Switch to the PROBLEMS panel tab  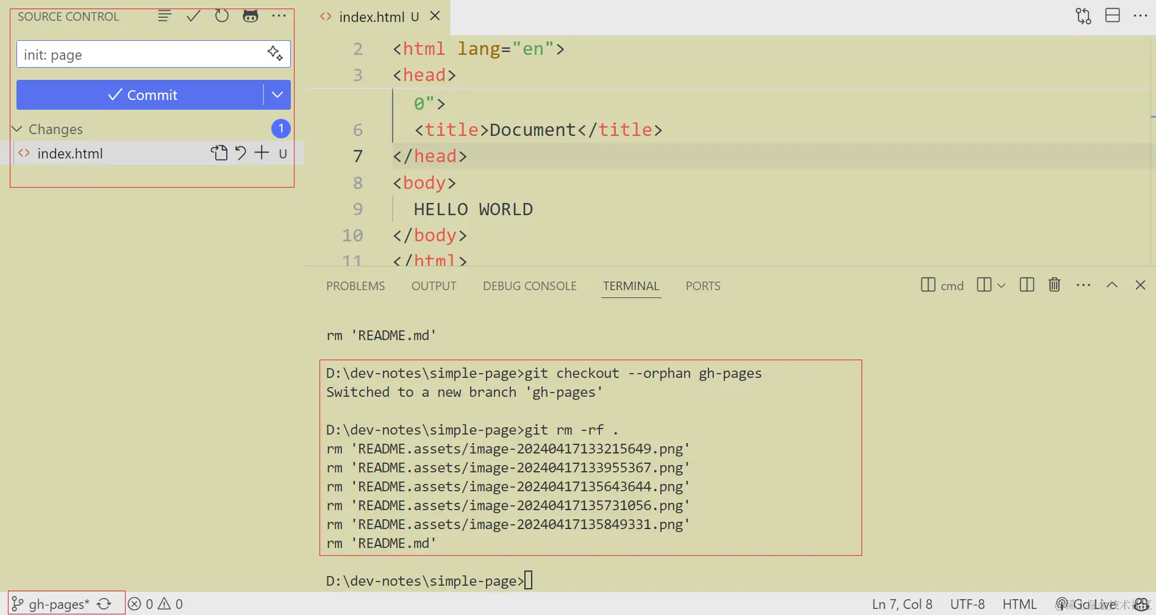(355, 286)
